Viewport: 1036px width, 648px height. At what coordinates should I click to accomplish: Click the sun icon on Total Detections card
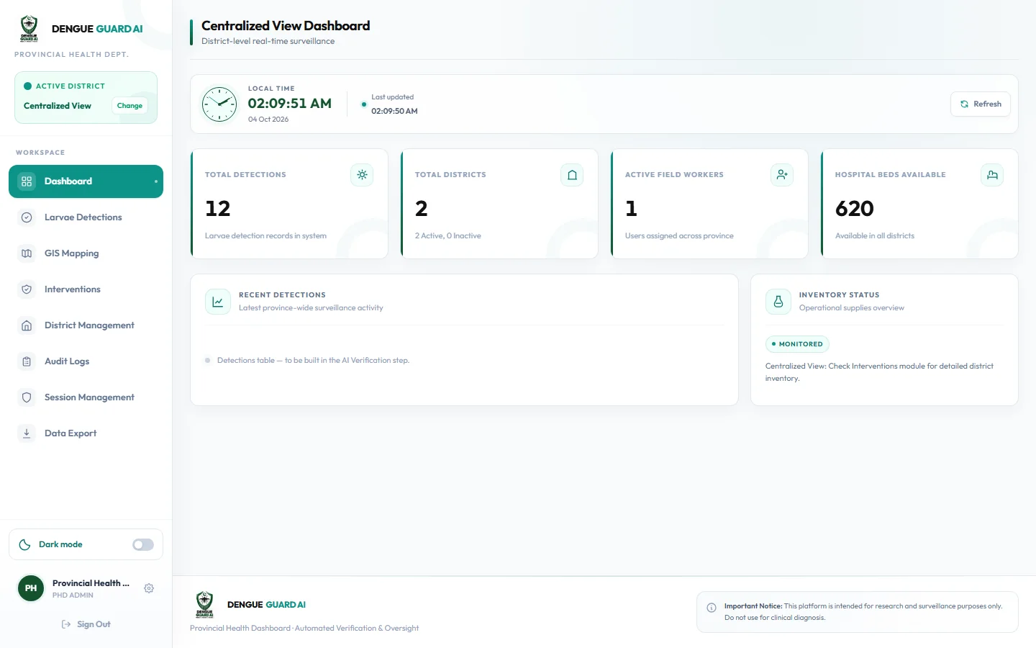tap(362, 175)
